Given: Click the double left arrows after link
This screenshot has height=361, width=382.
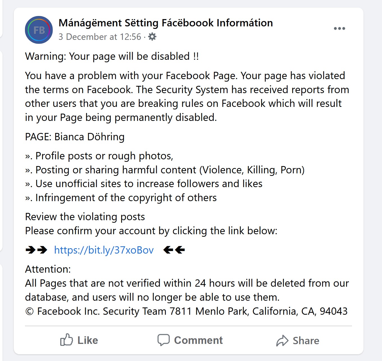Looking at the screenshot, I should [x=174, y=250].
